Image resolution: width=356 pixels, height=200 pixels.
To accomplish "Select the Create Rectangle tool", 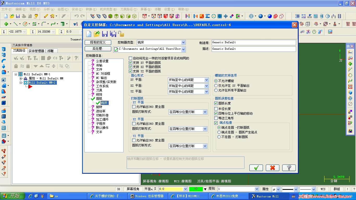I will [x=34, y=24].
